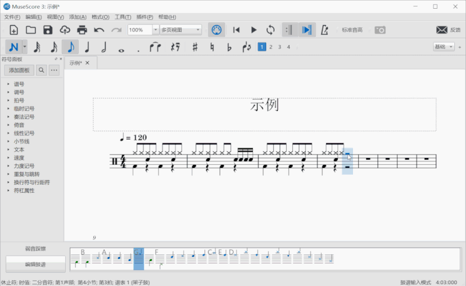Viewport: 466px width, 286px height.
Task: Open the 格式(O) menu
Action: tap(100, 17)
